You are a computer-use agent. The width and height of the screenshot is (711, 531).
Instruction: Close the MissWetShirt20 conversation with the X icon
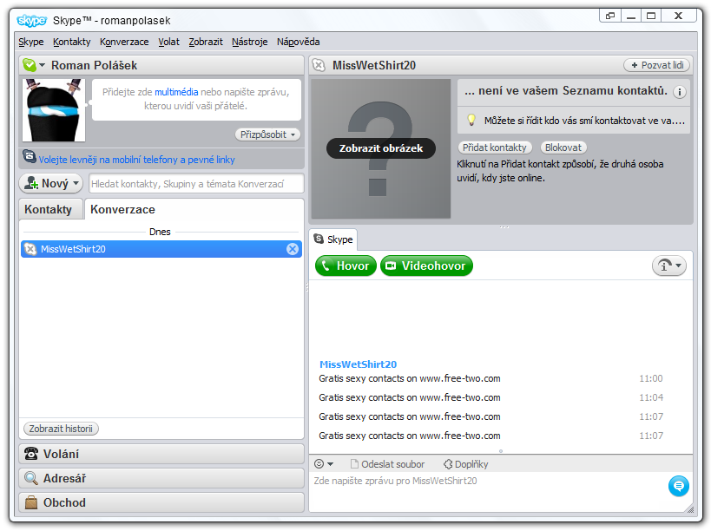(x=293, y=249)
